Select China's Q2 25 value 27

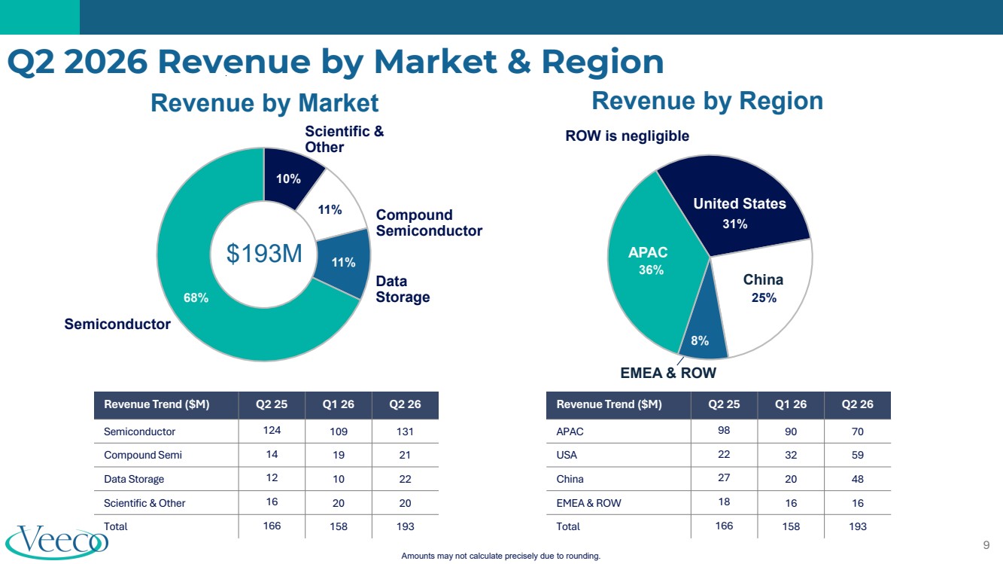[x=724, y=477]
